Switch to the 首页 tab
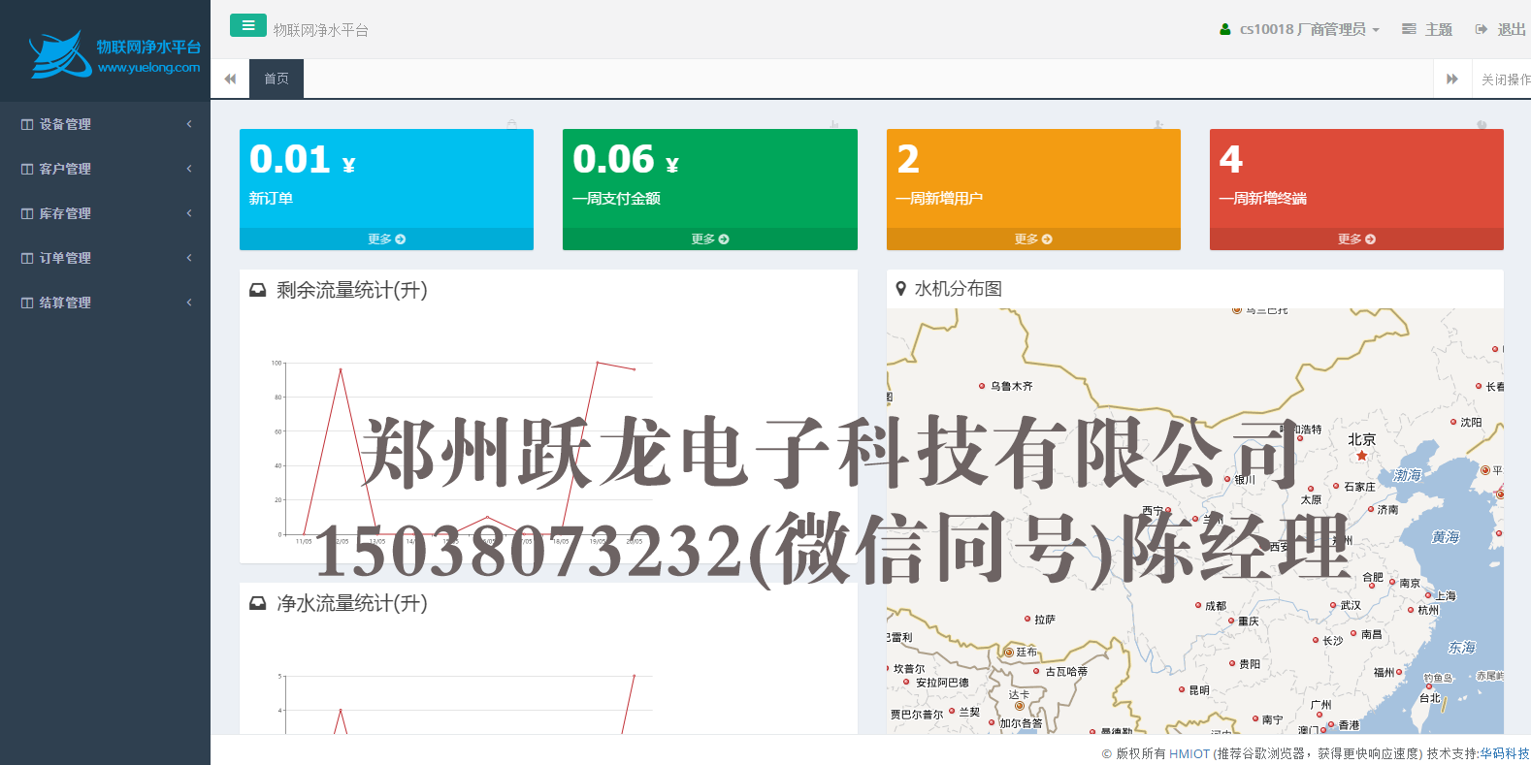Viewport: 1531px width, 765px height. point(277,79)
